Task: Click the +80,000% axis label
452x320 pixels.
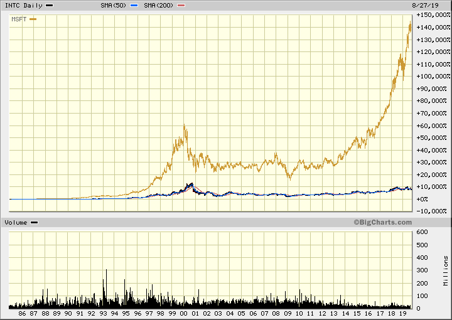Action: point(431,101)
